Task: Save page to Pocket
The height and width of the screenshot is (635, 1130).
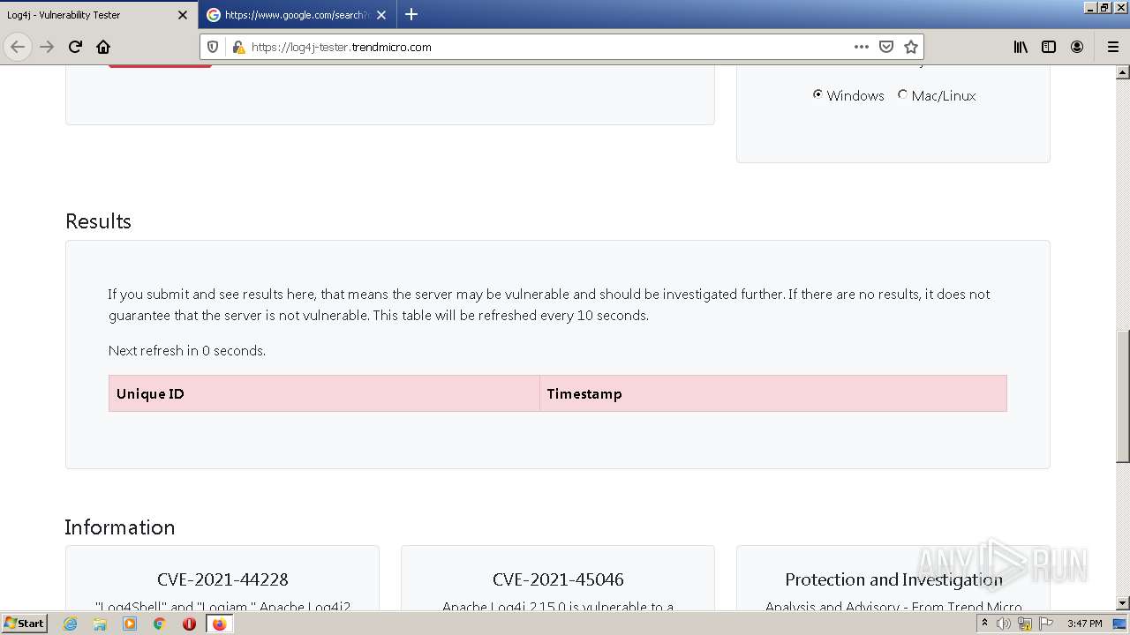Action: 886,47
